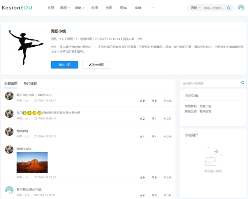248x199 pixels.
Task: Open the topic 要不要拍成MV干脆
Action: 30,190
